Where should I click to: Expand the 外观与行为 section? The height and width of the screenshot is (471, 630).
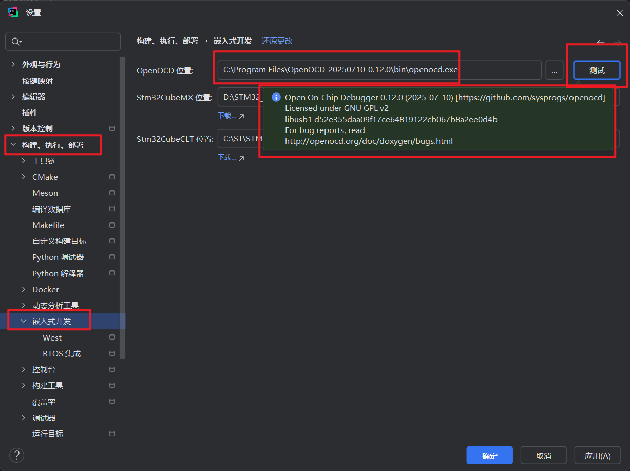pos(13,64)
